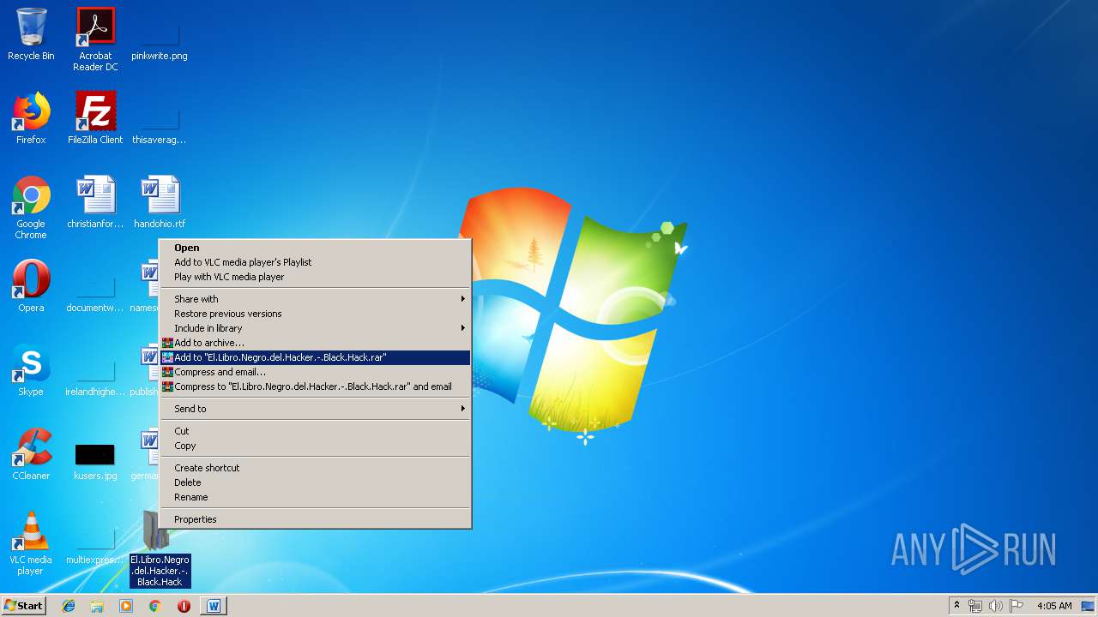This screenshot has width=1098, height=617.
Task: Open Windows Media Player taskbar icon
Action: [126, 606]
